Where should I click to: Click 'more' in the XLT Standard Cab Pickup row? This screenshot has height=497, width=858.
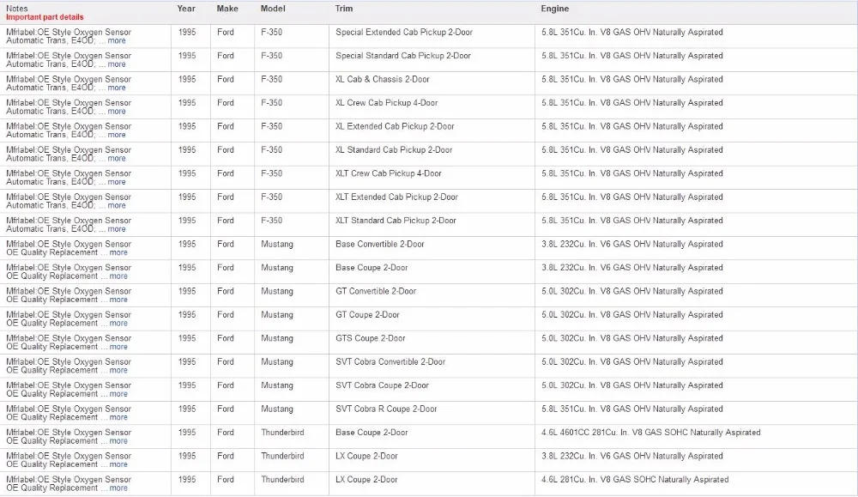117,229
